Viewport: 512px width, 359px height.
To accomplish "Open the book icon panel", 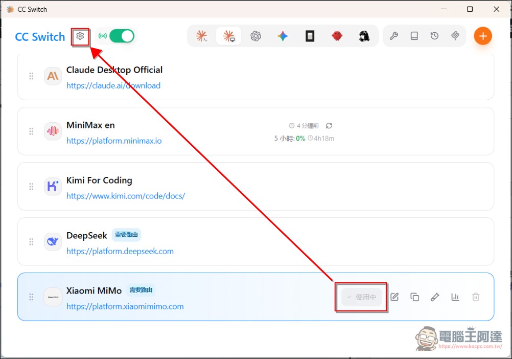I will click(414, 36).
